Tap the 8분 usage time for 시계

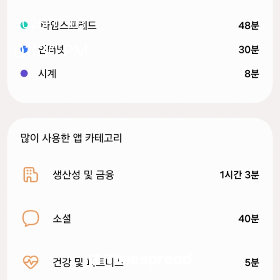[252, 74]
